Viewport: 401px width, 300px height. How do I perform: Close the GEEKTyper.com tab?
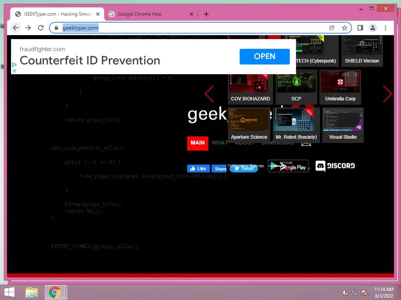[98, 14]
